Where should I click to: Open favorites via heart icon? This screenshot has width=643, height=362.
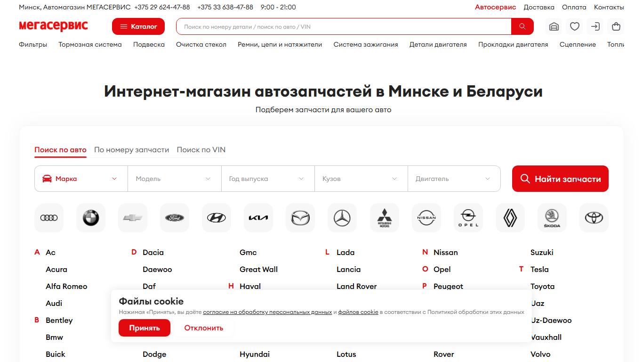[x=575, y=26]
